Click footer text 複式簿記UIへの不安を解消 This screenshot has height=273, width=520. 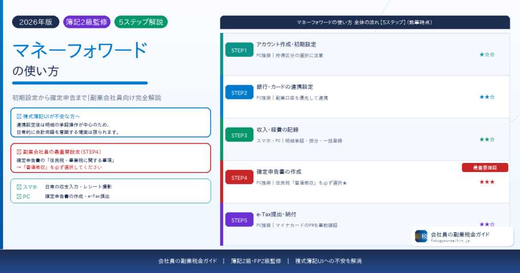(x=329, y=261)
